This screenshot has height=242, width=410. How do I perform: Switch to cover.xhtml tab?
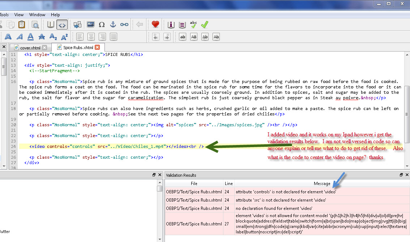(30, 48)
